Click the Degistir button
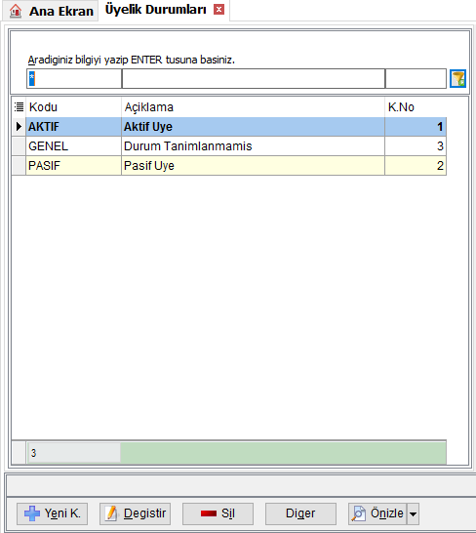This screenshot has width=476, height=533. tap(135, 513)
